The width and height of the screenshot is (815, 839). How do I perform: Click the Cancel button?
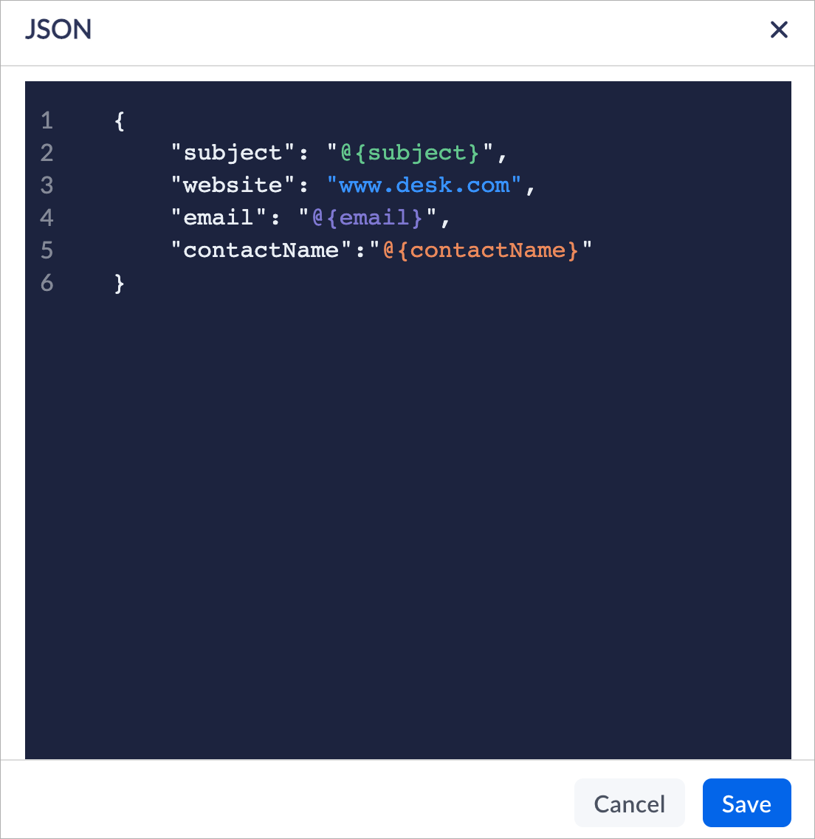pos(630,803)
